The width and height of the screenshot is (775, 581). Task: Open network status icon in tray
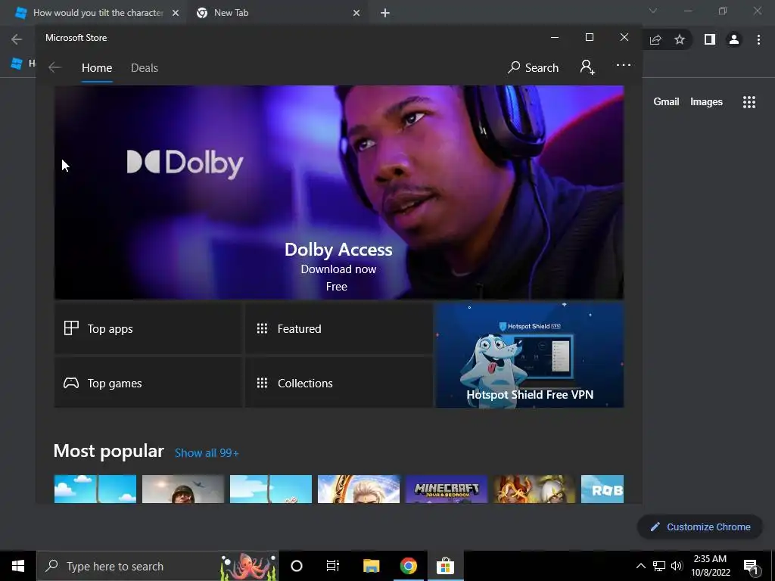point(659,566)
